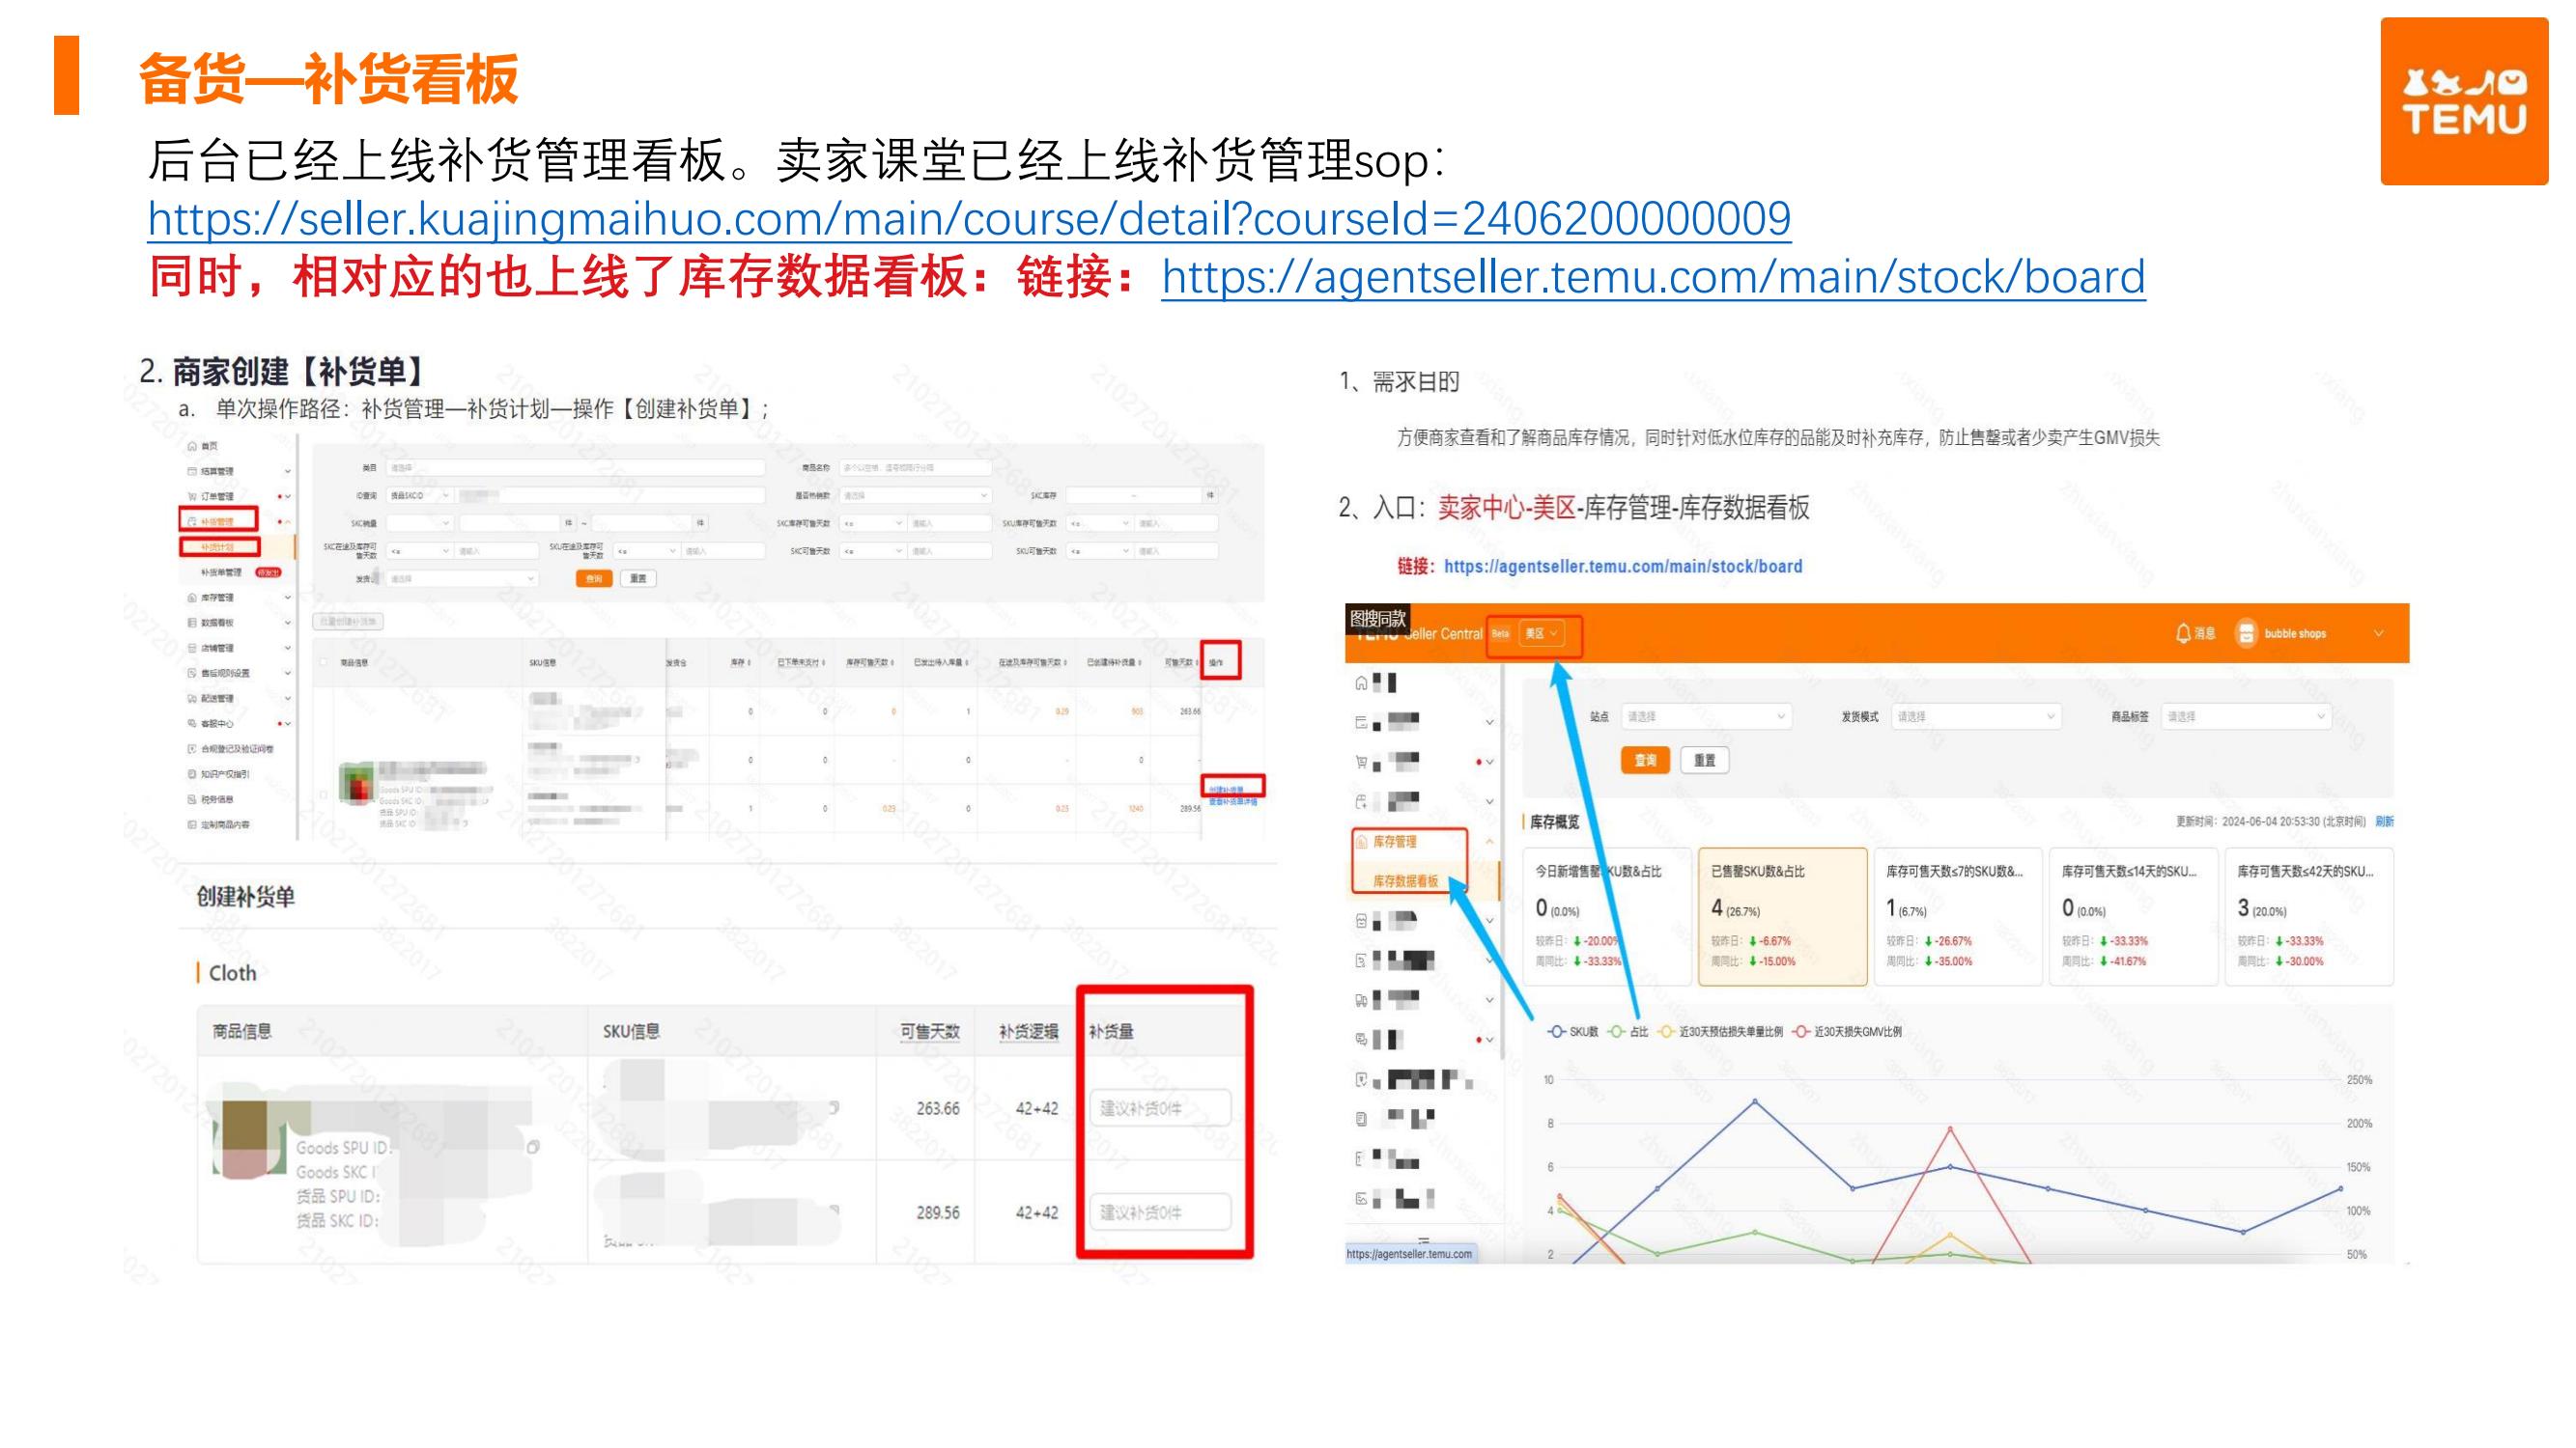
Task: Click the shopping cart icon in right sidebar
Action: click(x=1361, y=763)
